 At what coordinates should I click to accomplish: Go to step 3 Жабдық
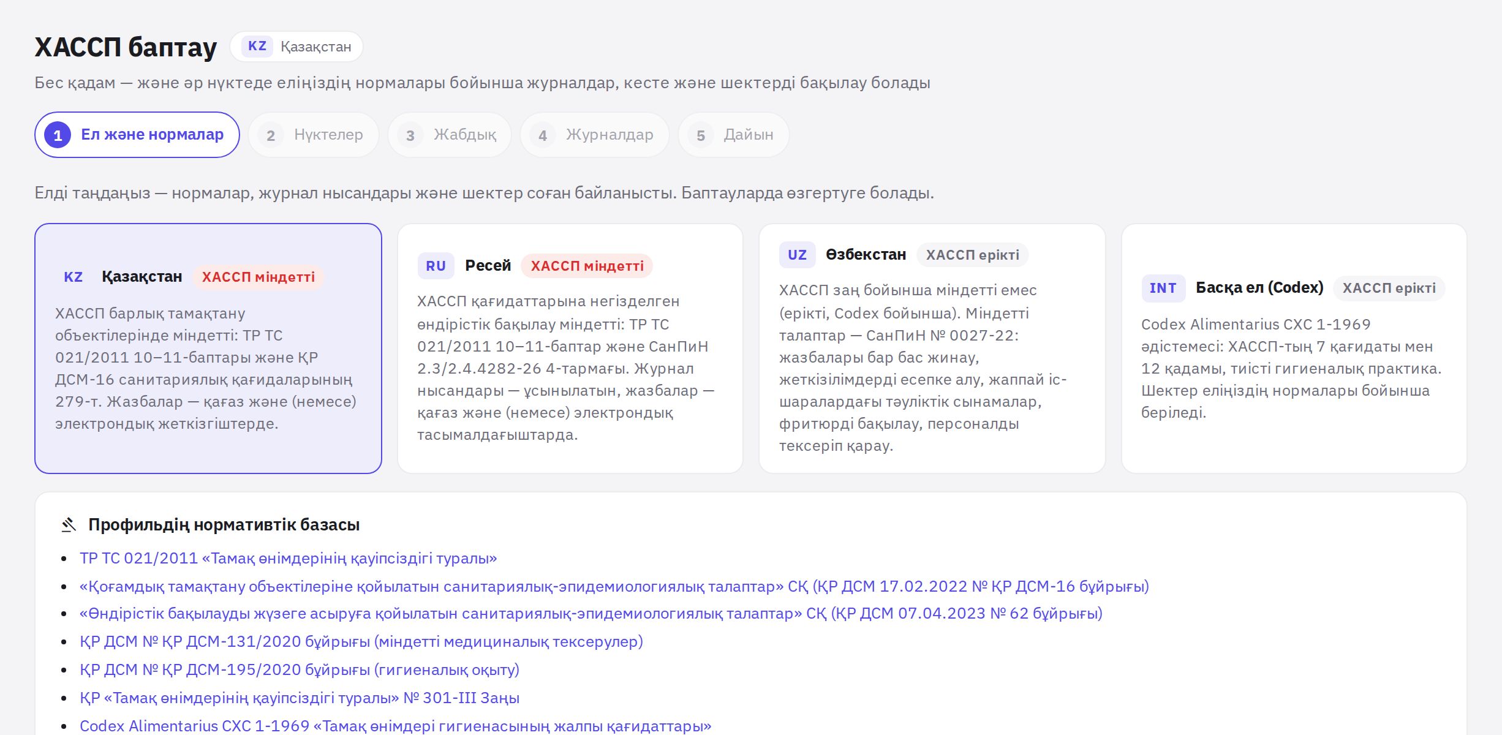click(x=450, y=135)
